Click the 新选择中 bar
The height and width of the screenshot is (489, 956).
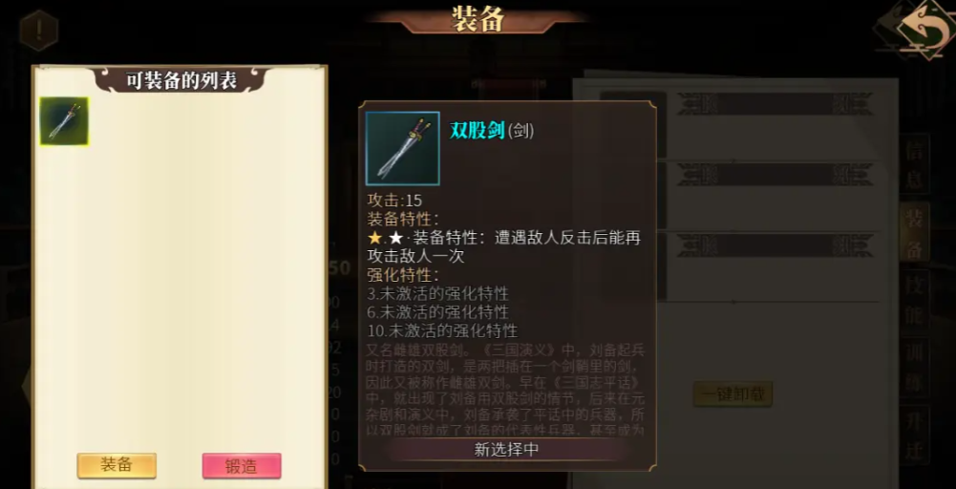point(507,450)
